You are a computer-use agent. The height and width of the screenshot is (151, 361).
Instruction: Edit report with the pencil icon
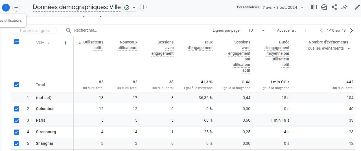[x=357, y=7]
